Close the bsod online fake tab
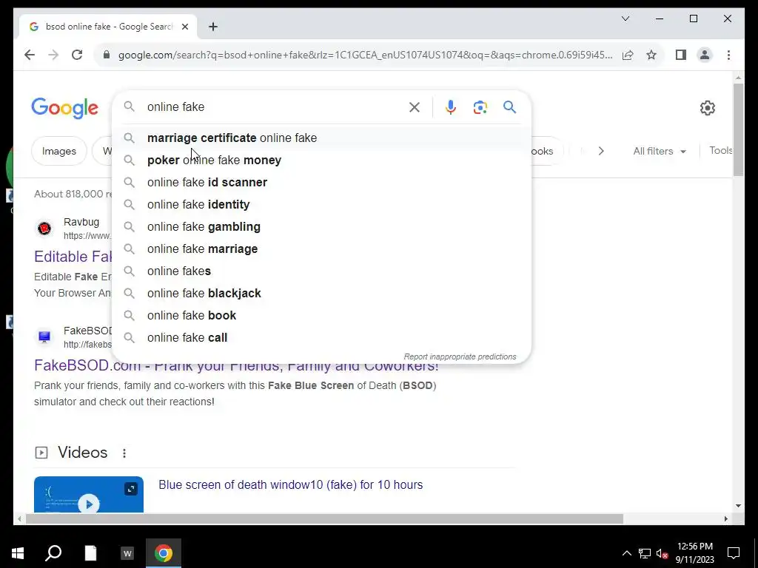The image size is (758, 568). [x=184, y=27]
